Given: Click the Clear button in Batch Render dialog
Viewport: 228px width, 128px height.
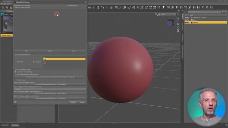Looking at the screenshot, I should [x=74, y=51].
